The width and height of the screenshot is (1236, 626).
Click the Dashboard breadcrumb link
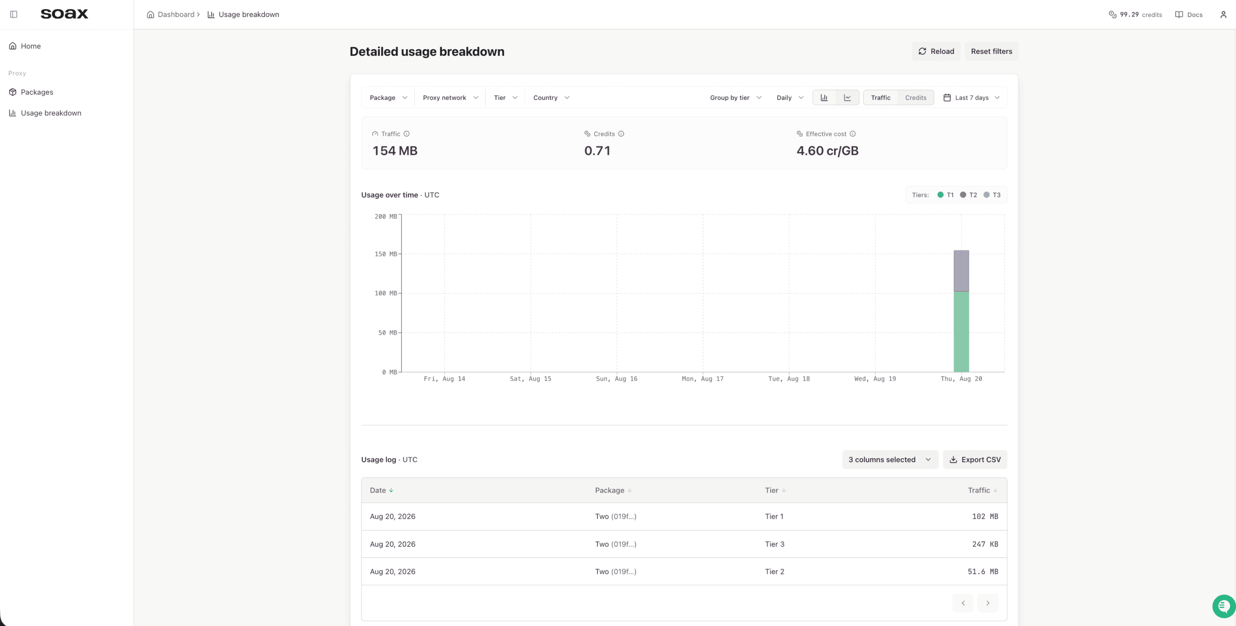point(176,14)
